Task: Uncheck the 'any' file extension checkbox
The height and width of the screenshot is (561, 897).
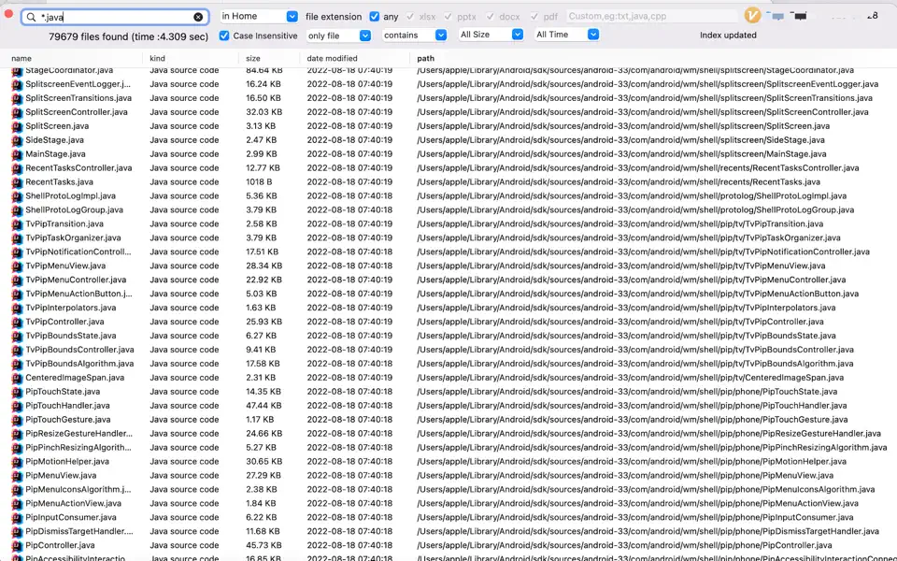Action: tap(375, 17)
